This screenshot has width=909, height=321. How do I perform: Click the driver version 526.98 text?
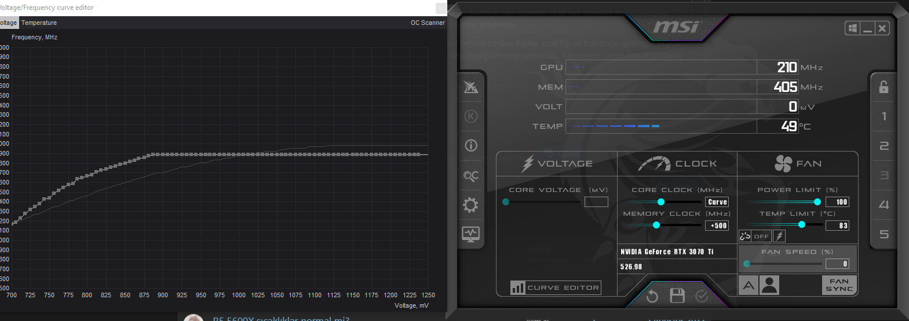click(631, 267)
